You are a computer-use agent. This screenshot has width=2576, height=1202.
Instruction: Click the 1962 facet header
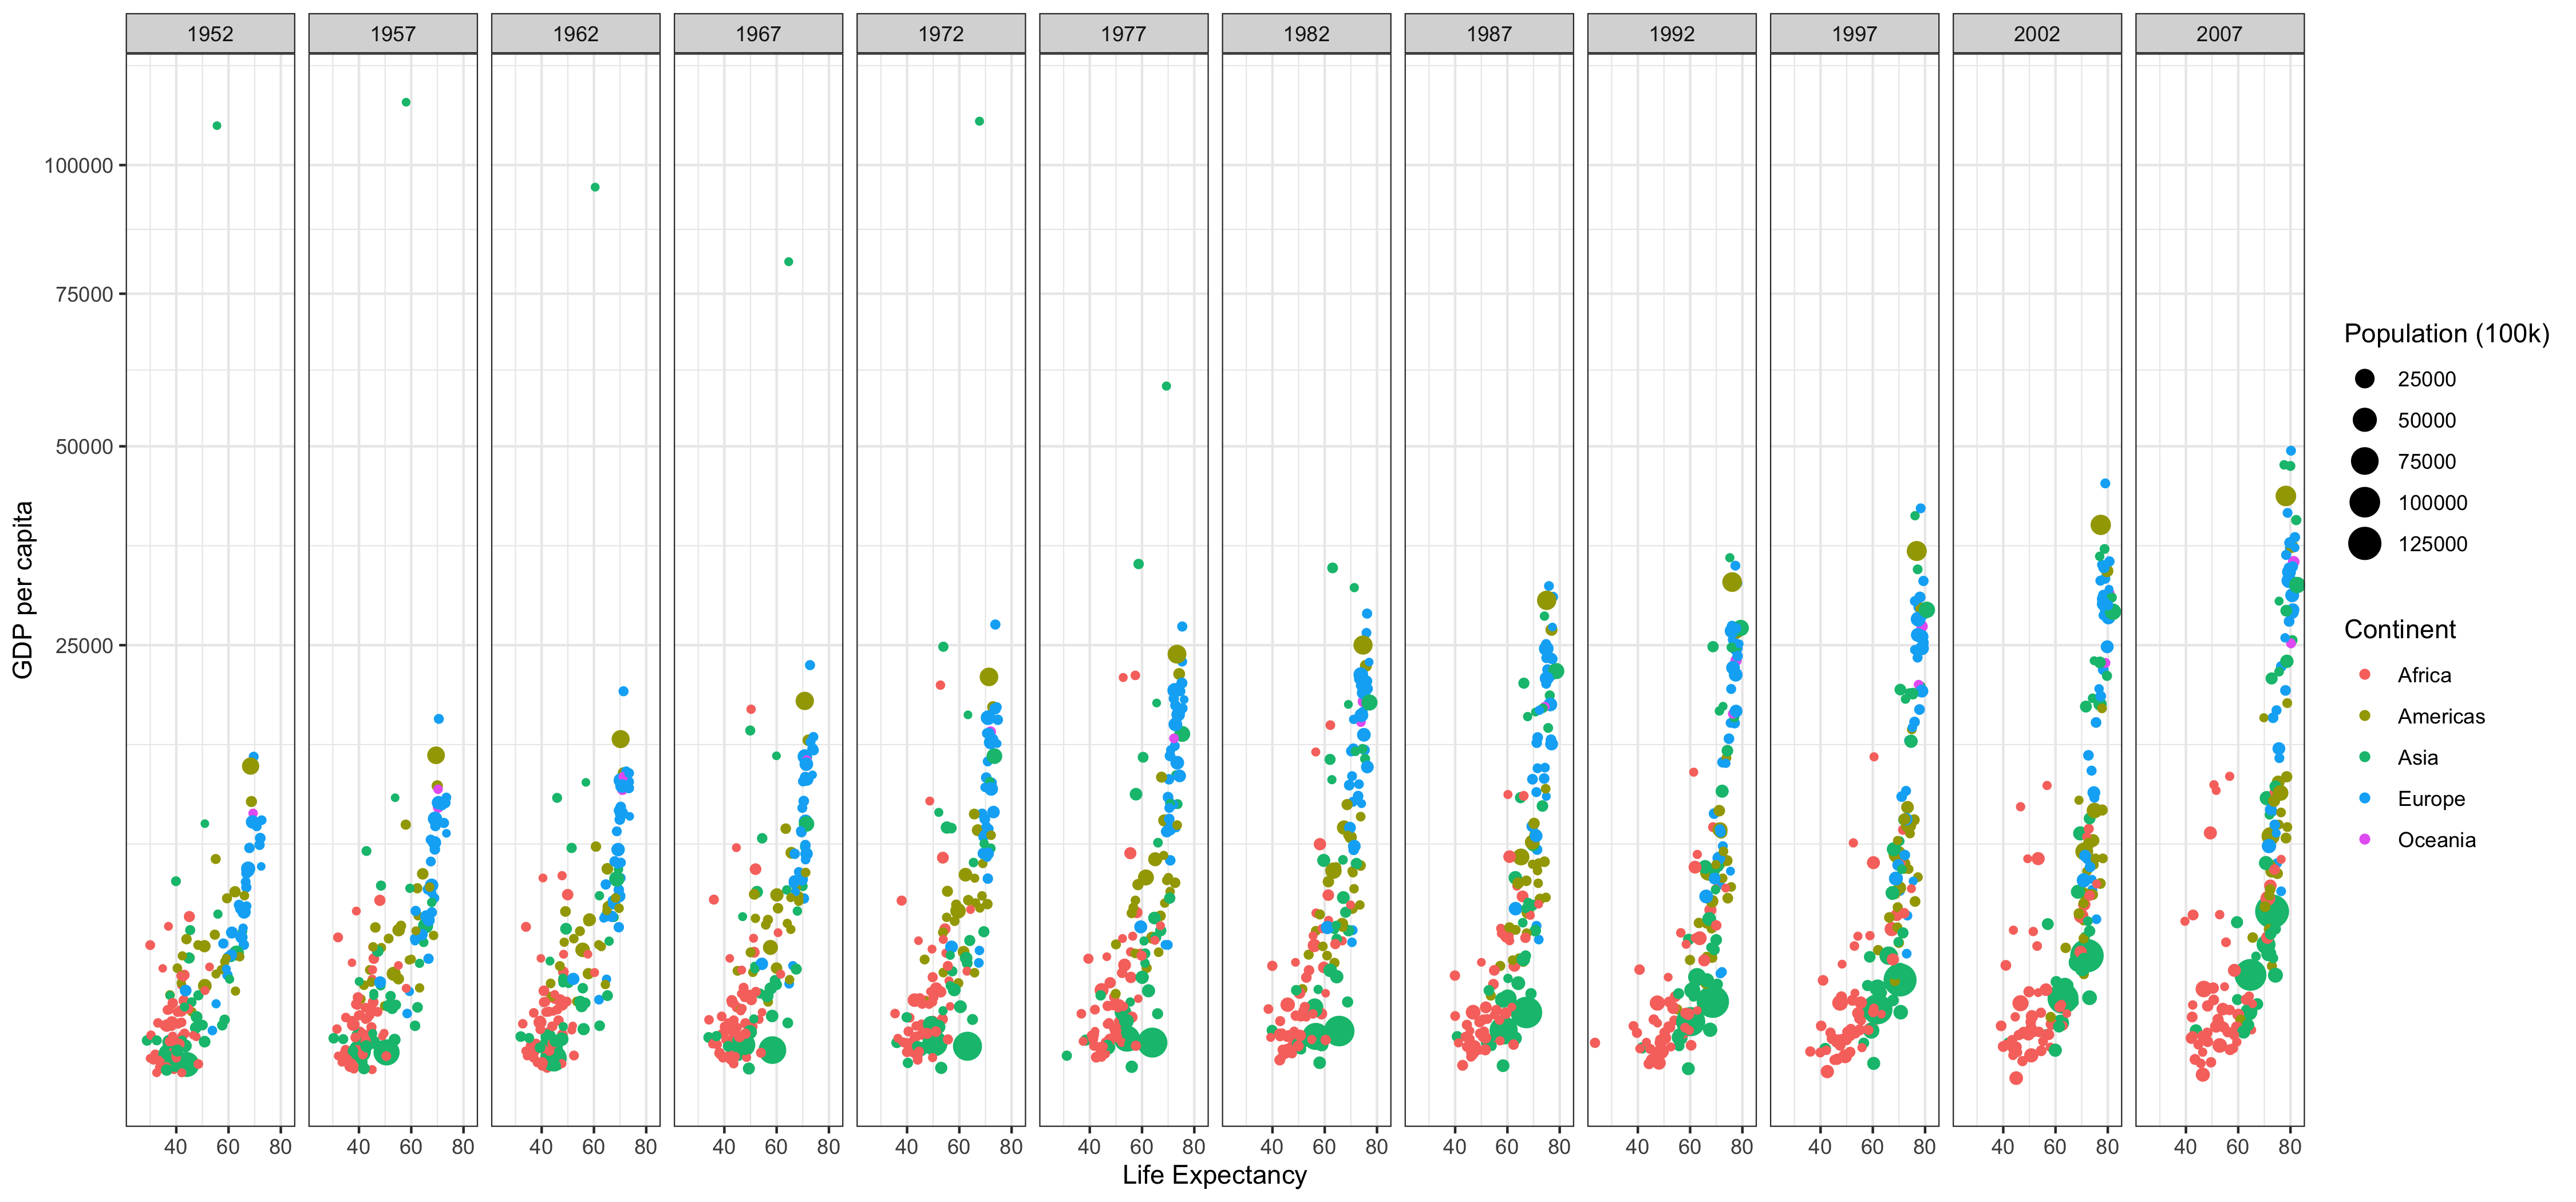coord(576,33)
